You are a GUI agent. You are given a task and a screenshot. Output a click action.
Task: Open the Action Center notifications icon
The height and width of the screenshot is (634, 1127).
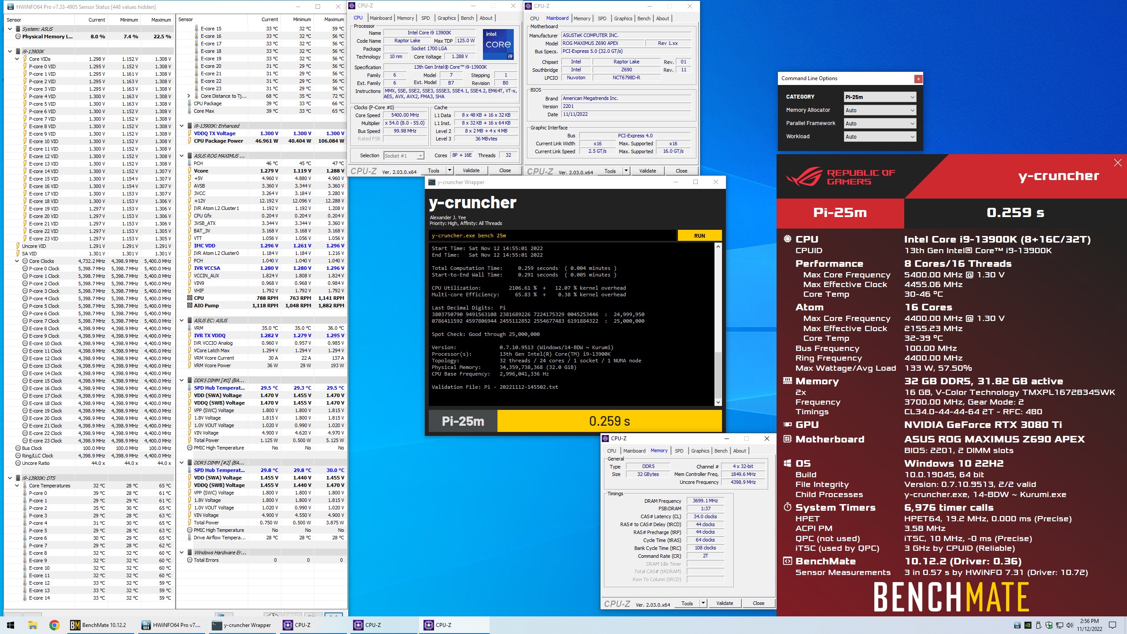[x=1113, y=625]
